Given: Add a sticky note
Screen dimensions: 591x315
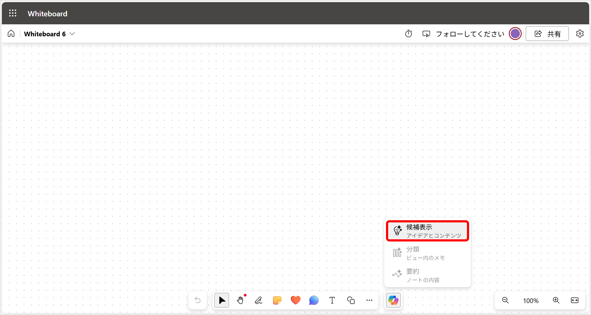Looking at the screenshot, I should coord(277,300).
